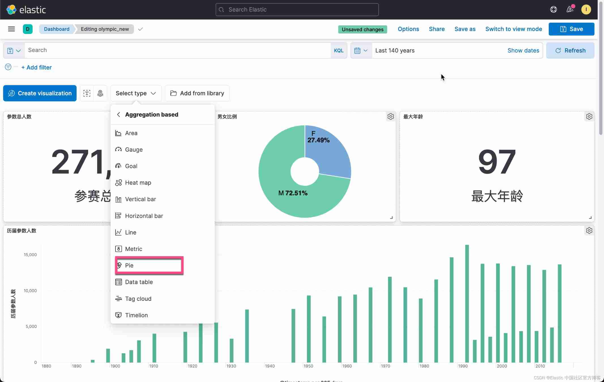
Task: Switch to view mode
Action: tap(513, 29)
